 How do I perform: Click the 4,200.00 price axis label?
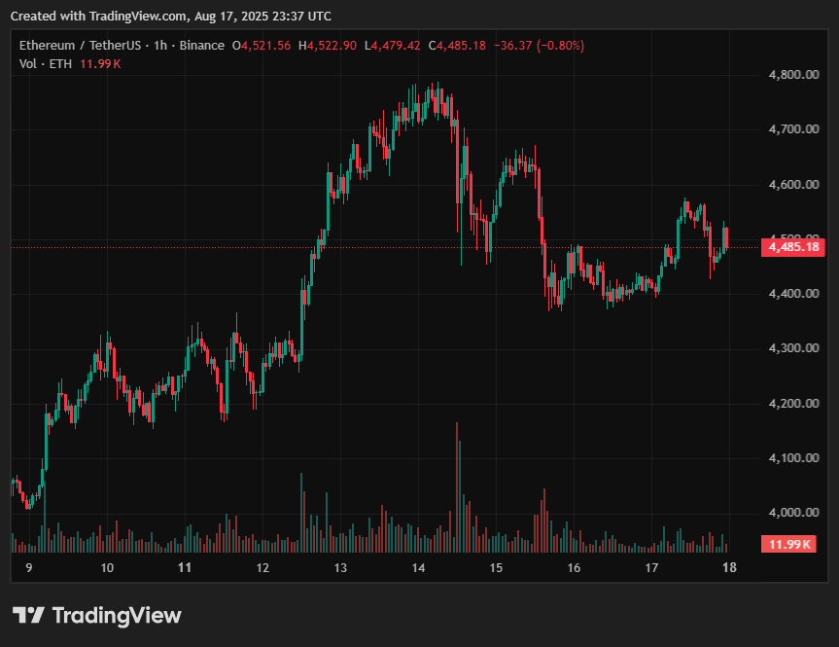793,404
